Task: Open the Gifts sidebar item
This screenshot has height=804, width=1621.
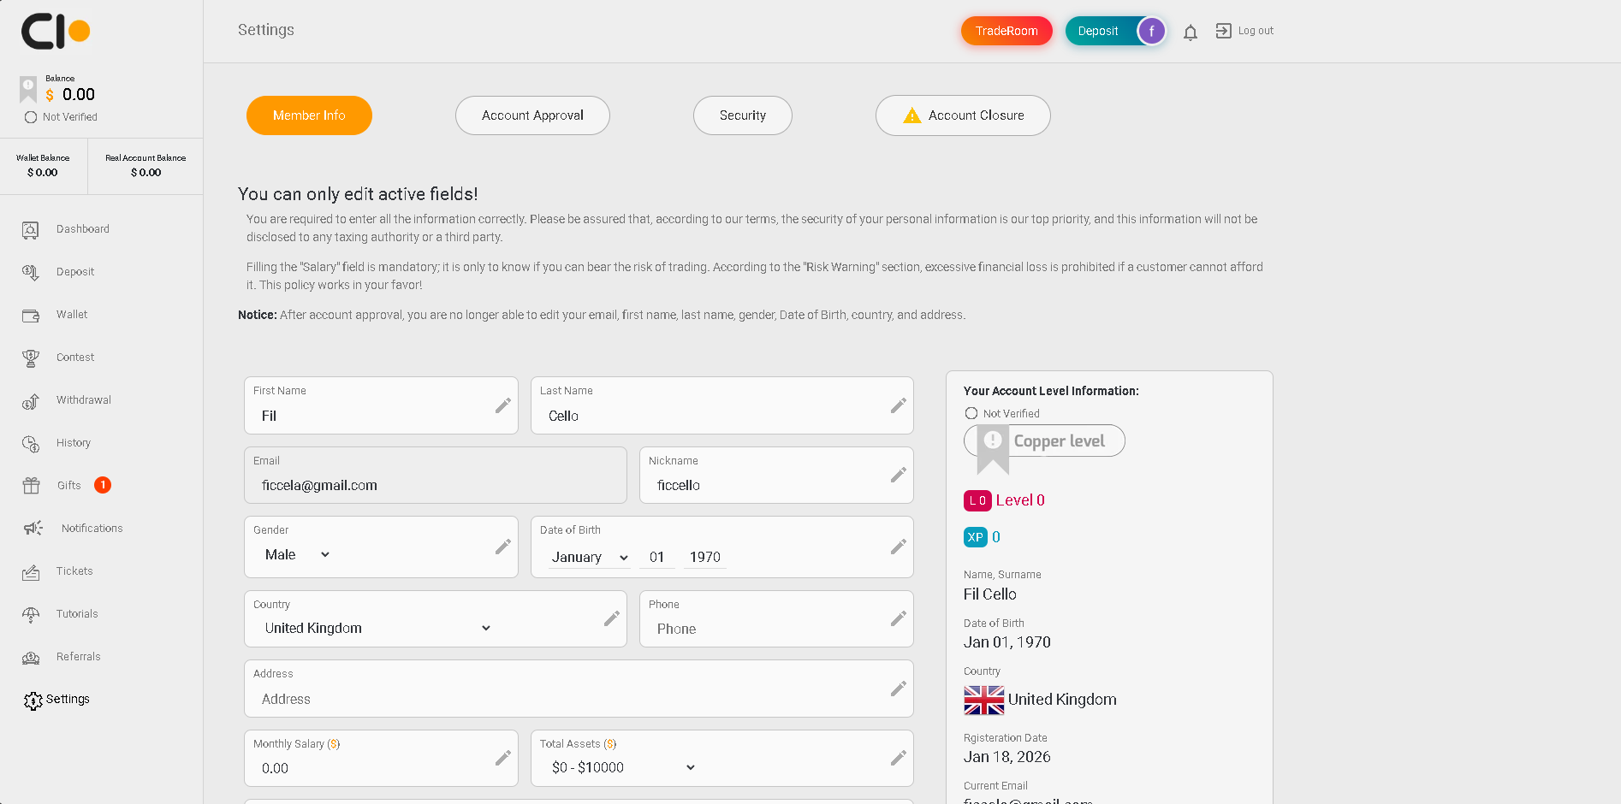Action: coord(68,486)
